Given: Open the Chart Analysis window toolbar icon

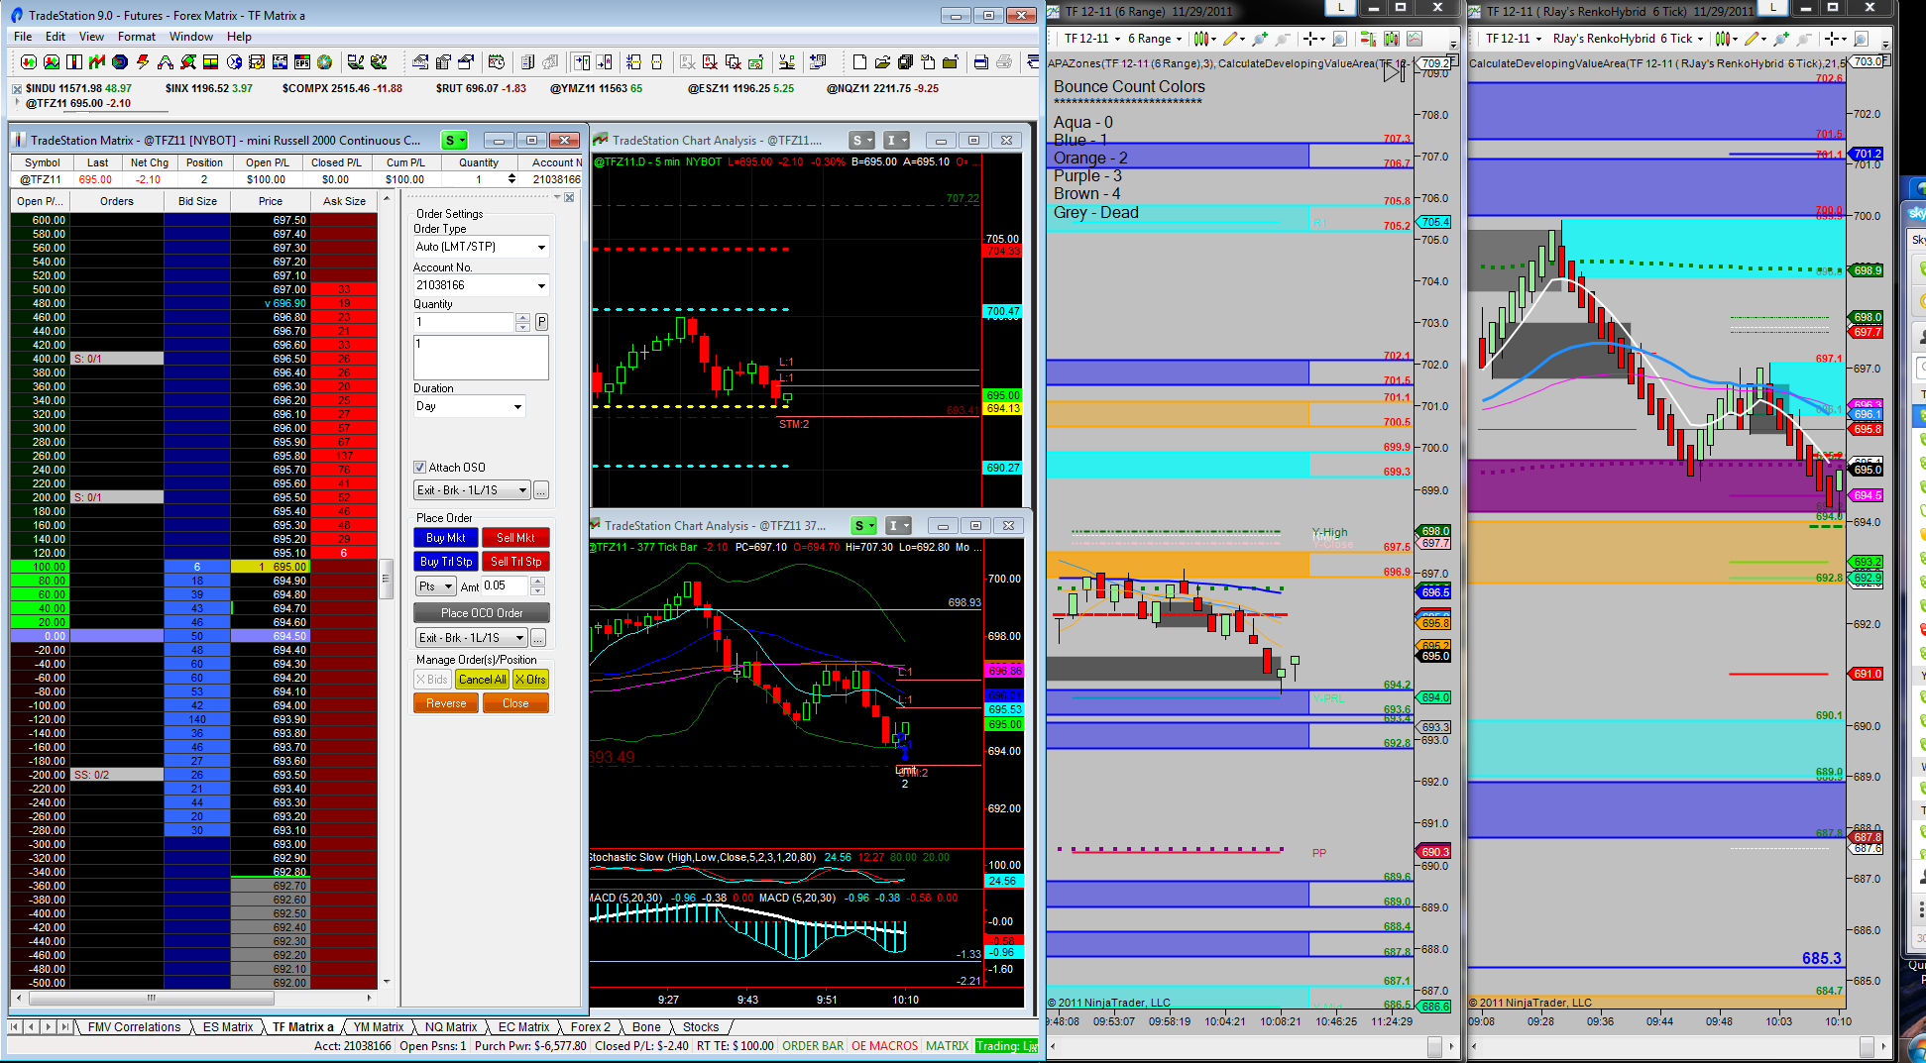Looking at the screenshot, I should tap(97, 62).
